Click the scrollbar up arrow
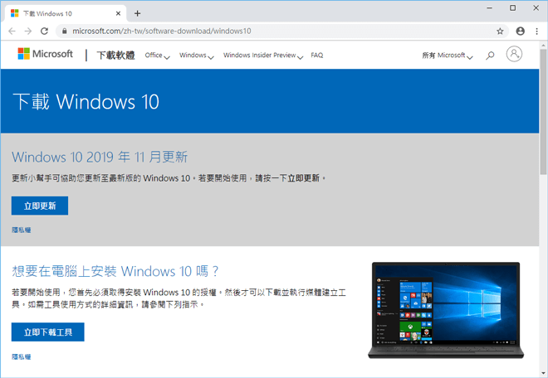The height and width of the screenshot is (378, 548). [544, 45]
